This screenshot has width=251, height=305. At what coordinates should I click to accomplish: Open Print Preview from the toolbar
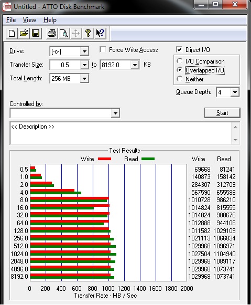click(x=64, y=33)
